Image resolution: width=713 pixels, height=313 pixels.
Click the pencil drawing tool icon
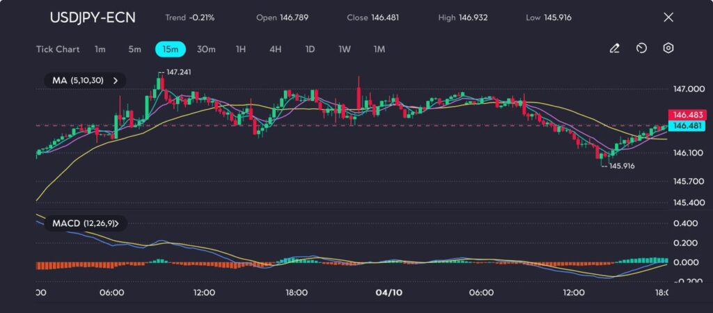click(614, 49)
